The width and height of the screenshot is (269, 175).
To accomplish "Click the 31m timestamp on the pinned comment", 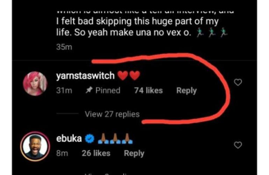I will click(64, 91).
